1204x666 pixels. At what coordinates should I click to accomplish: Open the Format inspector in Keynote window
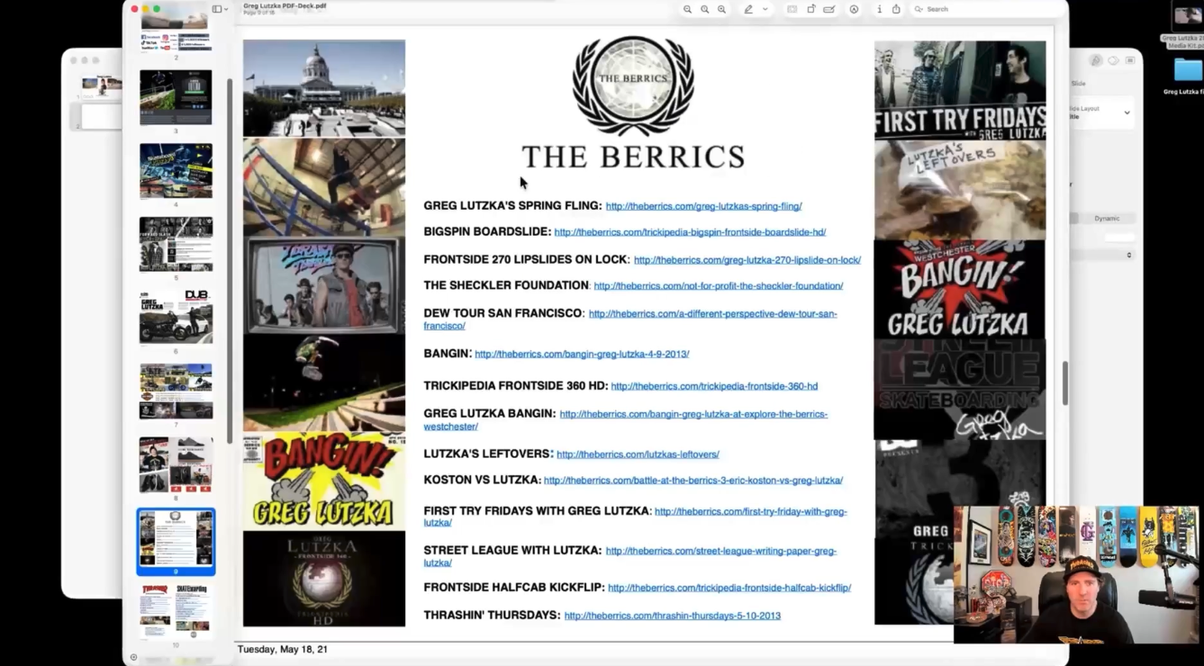[x=1096, y=60]
